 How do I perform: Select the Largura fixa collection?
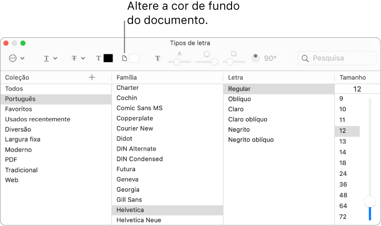tap(23, 139)
